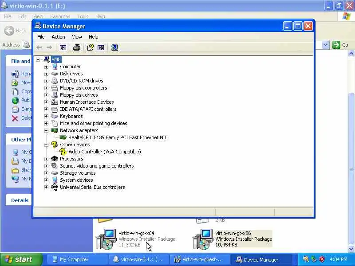355x266 pixels.
Task: Open the Explorer address bar dropdown
Action: (325, 45)
